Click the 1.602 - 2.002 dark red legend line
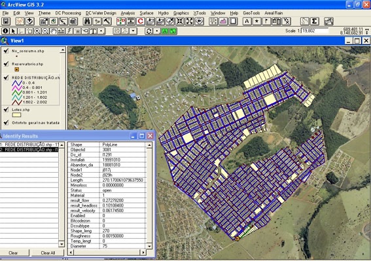Screen dimensions: 371x261 tap(17, 102)
